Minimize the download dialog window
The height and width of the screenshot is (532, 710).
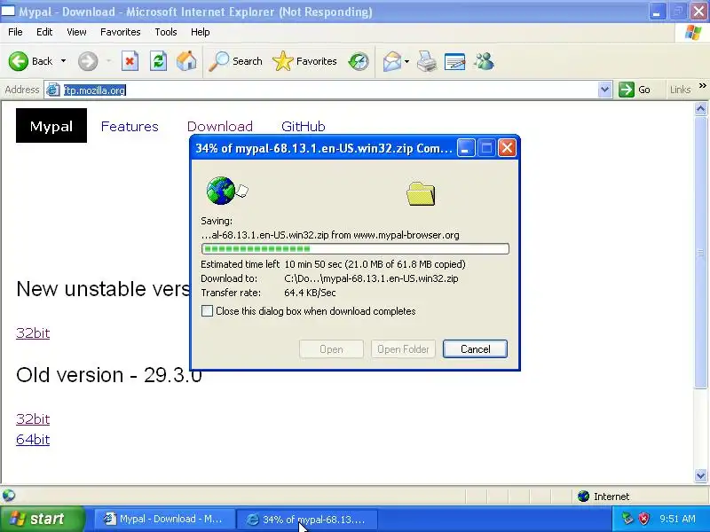click(465, 148)
